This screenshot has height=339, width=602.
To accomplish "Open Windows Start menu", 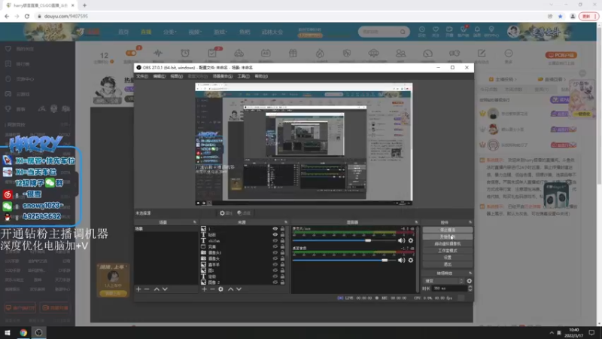I will click(x=8, y=332).
